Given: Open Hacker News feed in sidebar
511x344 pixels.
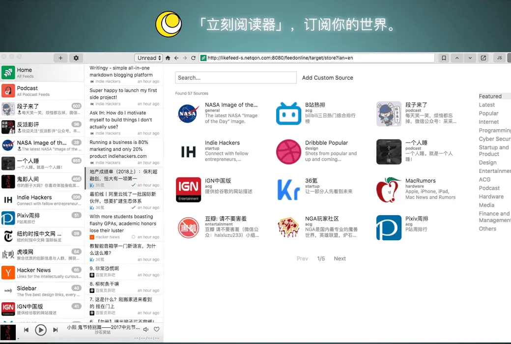Looking at the screenshot, I should 42,273.
